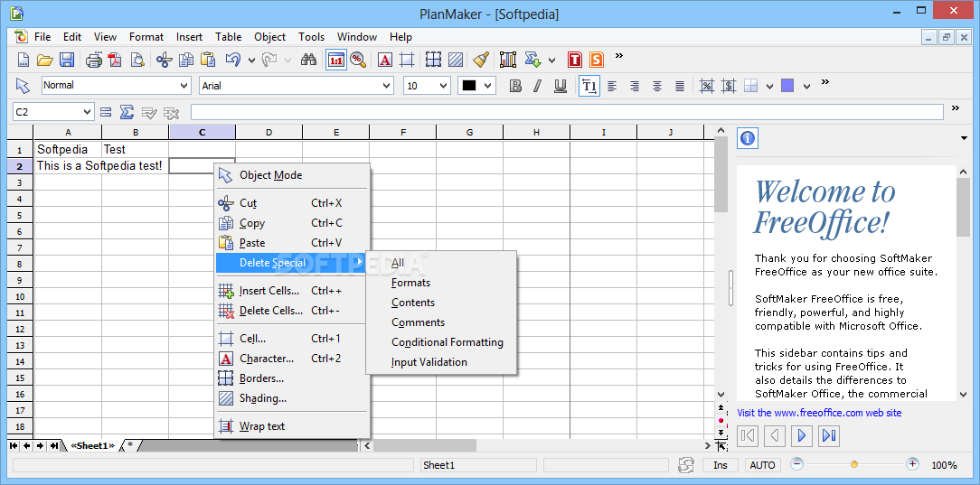980x485 pixels.
Task: Select Object Mode from context menu
Action: [x=292, y=175]
